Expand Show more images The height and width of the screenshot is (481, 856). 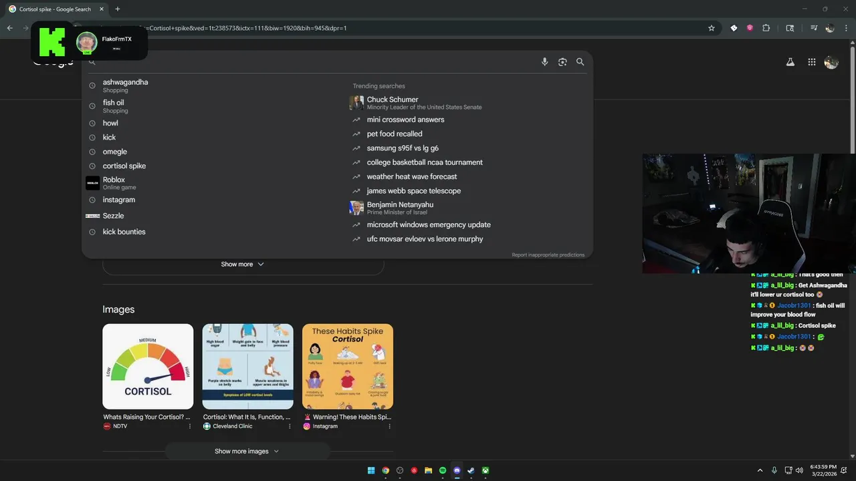[247, 451]
